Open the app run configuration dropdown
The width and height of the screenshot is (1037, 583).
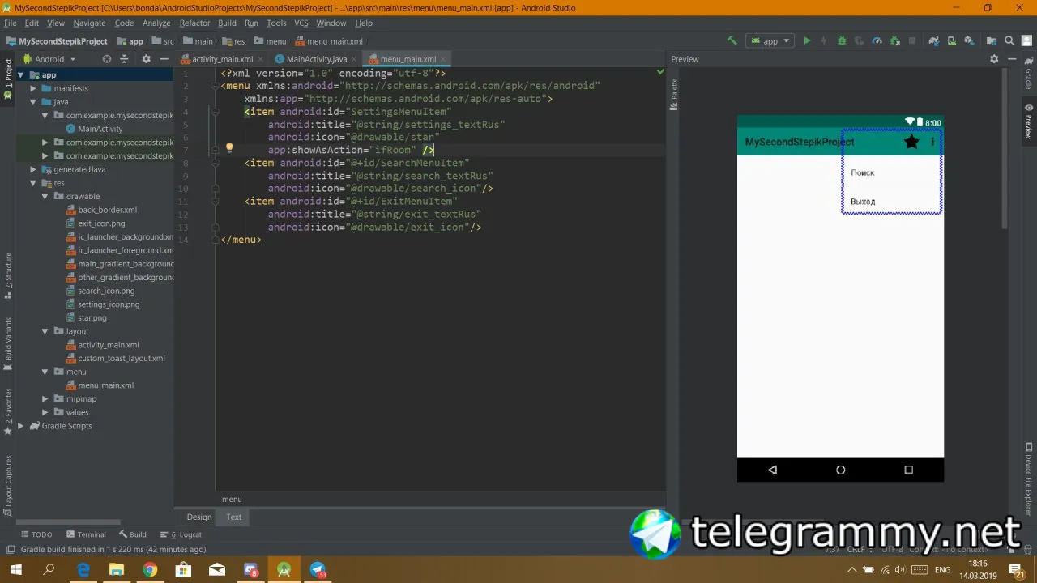pyautogui.click(x=770, y=40)
